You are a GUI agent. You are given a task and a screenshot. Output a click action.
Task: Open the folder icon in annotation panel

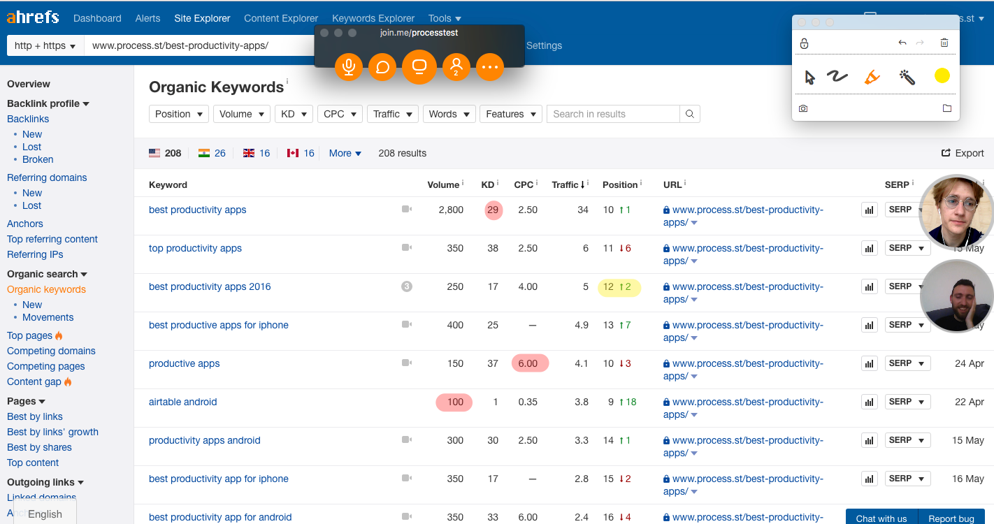(x=947, y=108)
